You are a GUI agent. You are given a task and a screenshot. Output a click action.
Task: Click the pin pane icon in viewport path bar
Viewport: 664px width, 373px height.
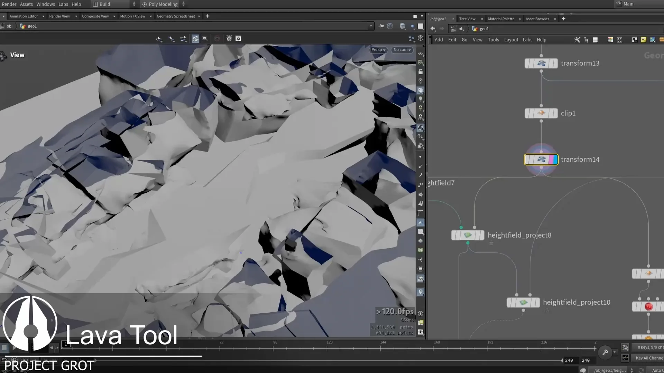(x=381, y=26)
